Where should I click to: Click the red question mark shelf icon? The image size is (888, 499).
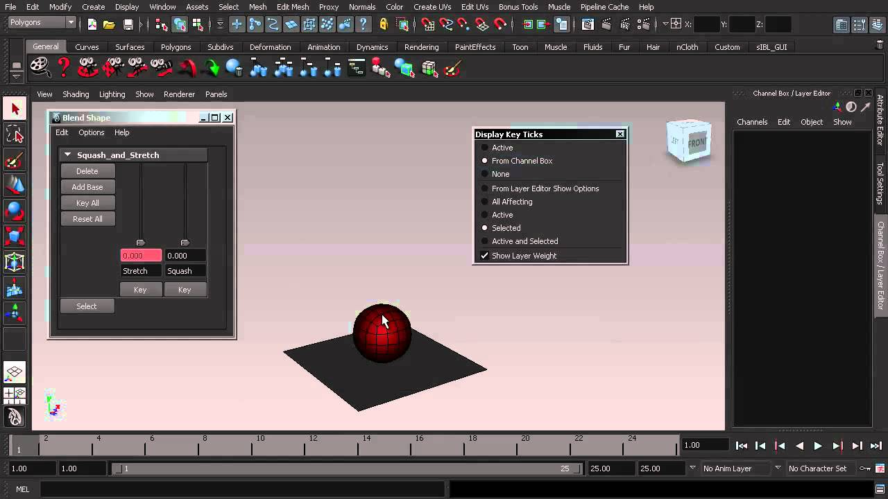64,68
